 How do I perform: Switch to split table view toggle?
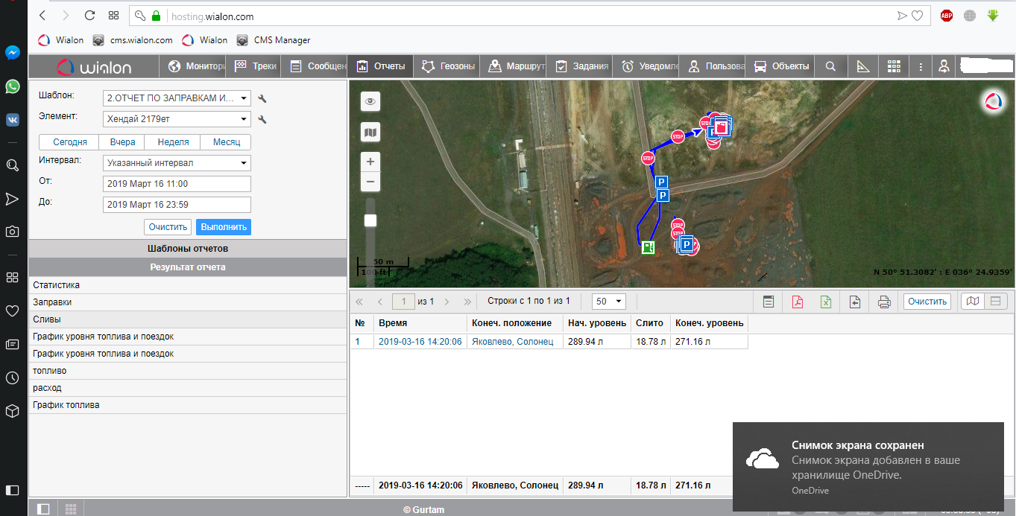click(995, 302)
